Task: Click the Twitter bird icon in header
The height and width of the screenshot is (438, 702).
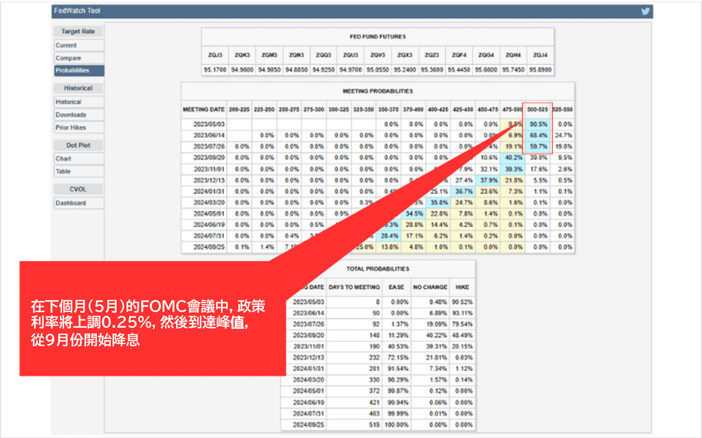Action: click(x=645, y=11)
